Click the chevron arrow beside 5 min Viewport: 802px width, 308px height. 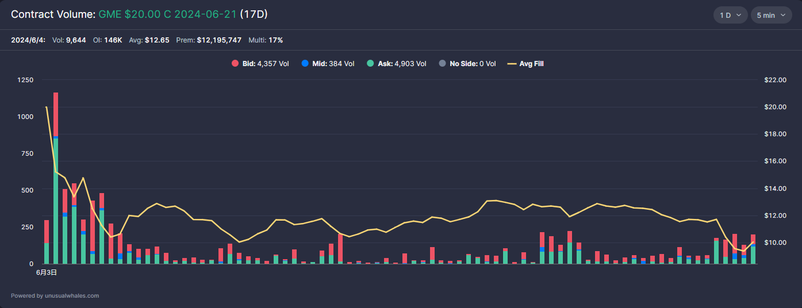pos(783,15)
